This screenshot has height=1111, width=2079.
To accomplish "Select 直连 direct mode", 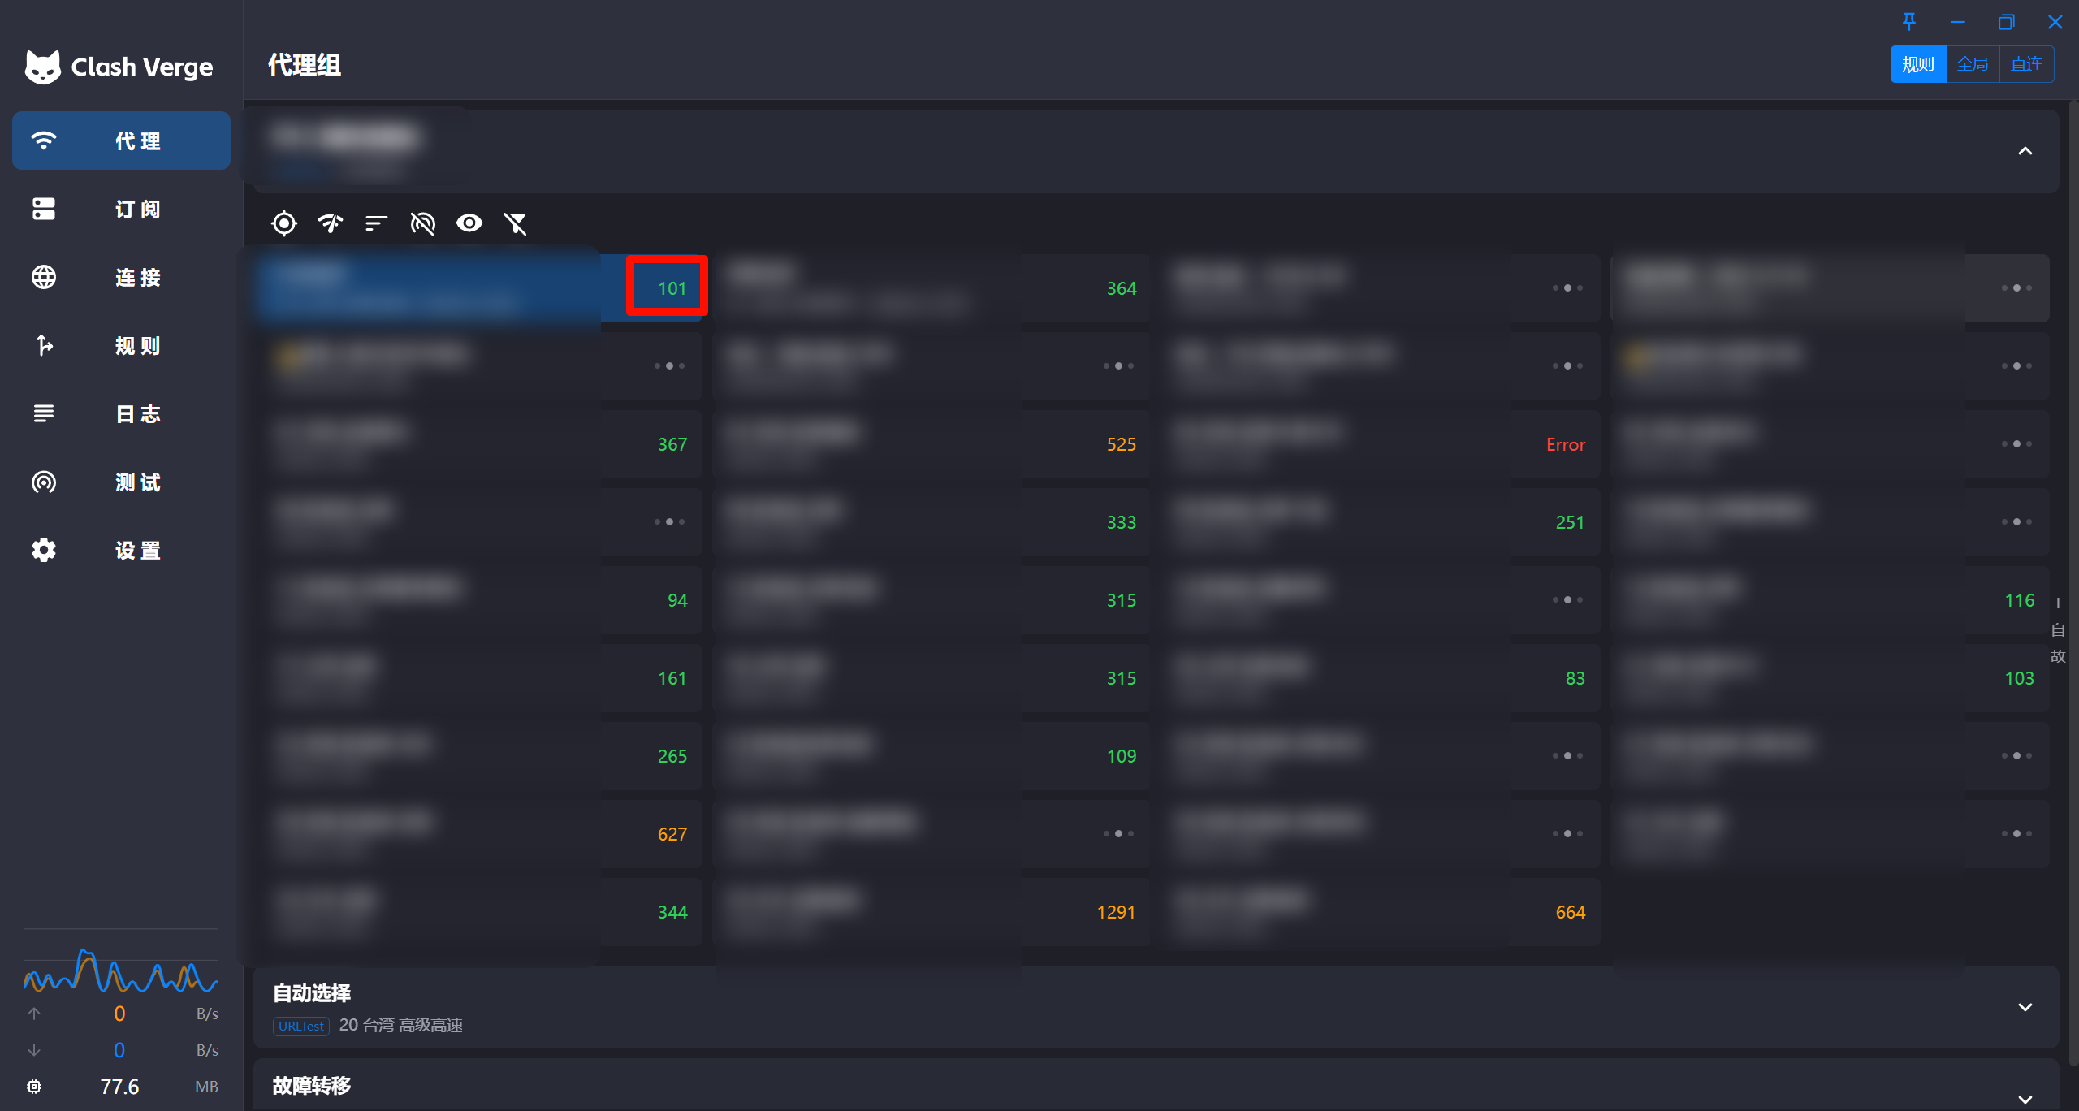I will pyautogui.click(x=2026, y=64).
